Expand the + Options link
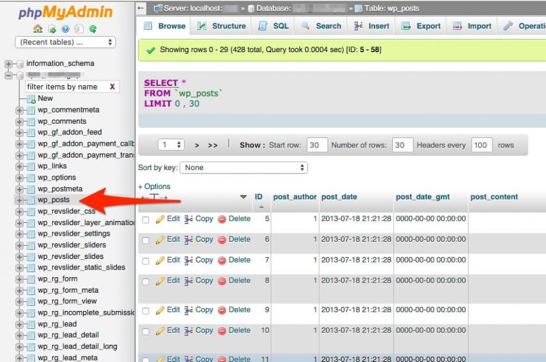The image size is (546, 362). (x=154, y=187)
